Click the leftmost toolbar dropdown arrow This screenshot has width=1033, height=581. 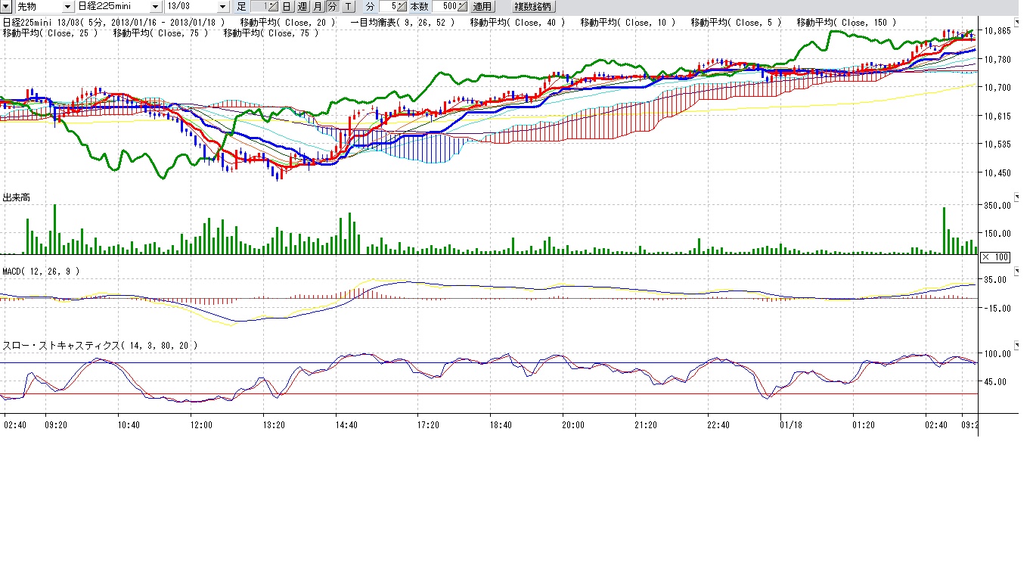(7, 6)
